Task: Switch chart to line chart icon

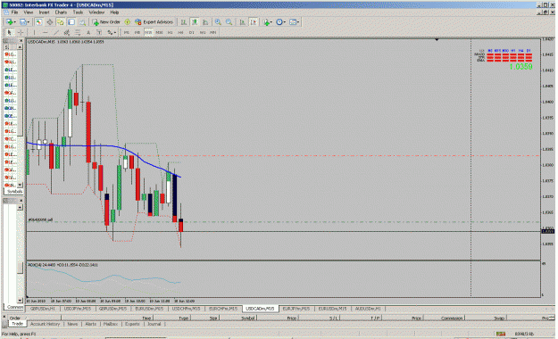Action: pyautogui.click(x=205, y=22)
